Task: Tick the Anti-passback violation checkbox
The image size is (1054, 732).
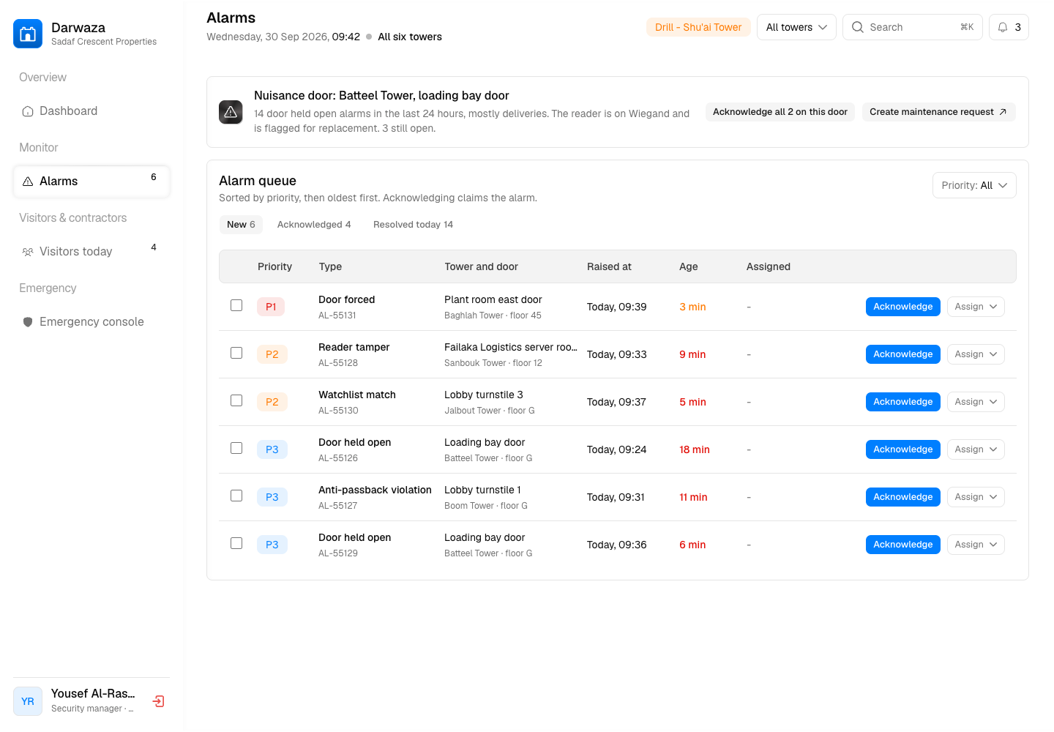Action: [236, 496]
